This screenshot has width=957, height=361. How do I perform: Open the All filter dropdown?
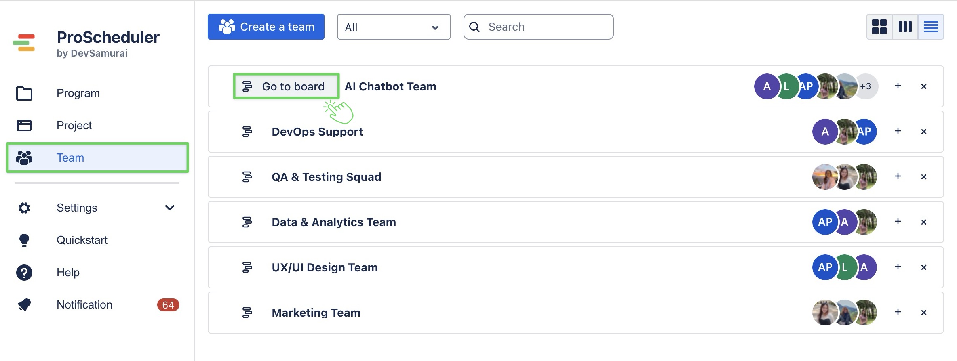pyautogui.click(x=393, y=27)
